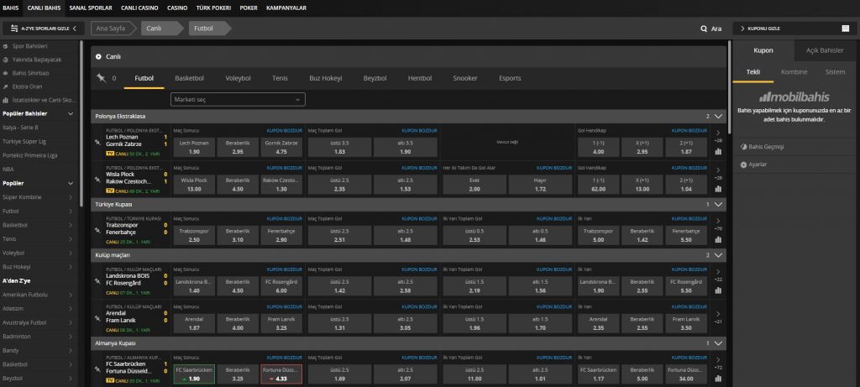This screenshot has height=387, width=860.
Task: Pin the Trabzonspor vs Fenerbahçe match
Action: [x=99, y=229]
